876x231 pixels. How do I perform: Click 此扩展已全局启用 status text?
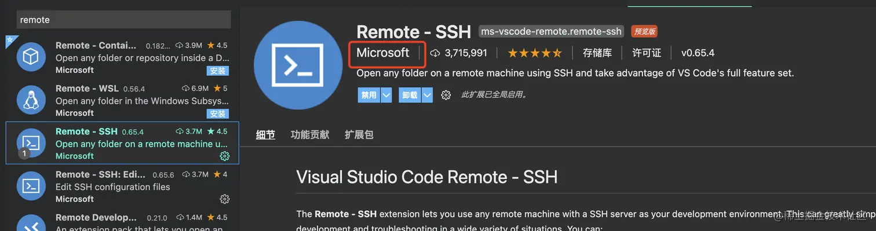click(494, 95)
